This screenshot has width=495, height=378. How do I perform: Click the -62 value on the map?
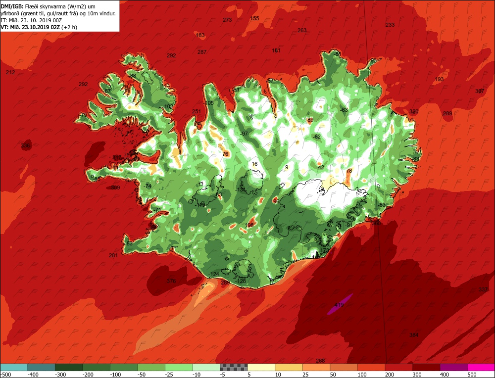pos(316,137)
